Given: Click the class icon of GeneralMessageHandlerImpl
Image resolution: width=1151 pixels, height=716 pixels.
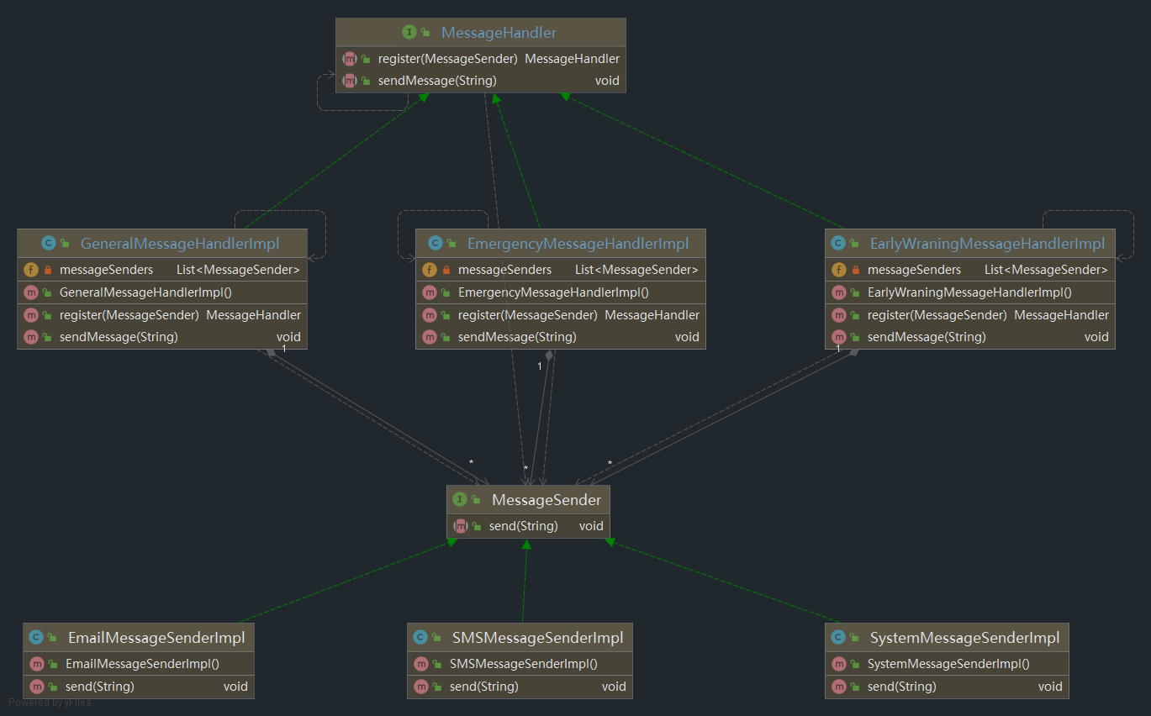Looking at the screenshot, I should coord(48,244).
